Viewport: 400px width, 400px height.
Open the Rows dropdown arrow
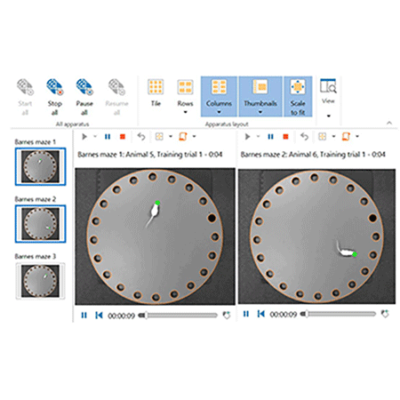pos(186,112)
